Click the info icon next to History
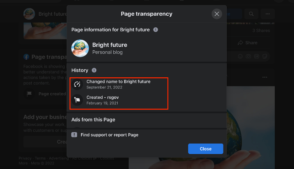This screenshot has width=294, height=169. [94, 70]
